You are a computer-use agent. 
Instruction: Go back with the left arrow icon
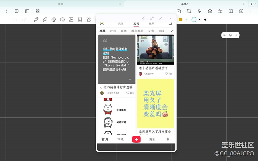click(x=6, y=11)
